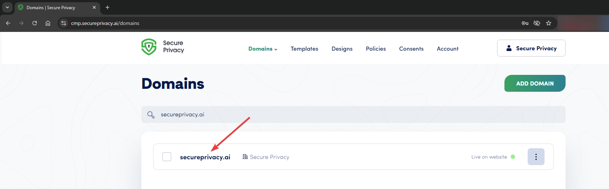This screenshot has width=609, height=189.
Task: Open the tab search dropdown arrow
Action: coord(7,7)
